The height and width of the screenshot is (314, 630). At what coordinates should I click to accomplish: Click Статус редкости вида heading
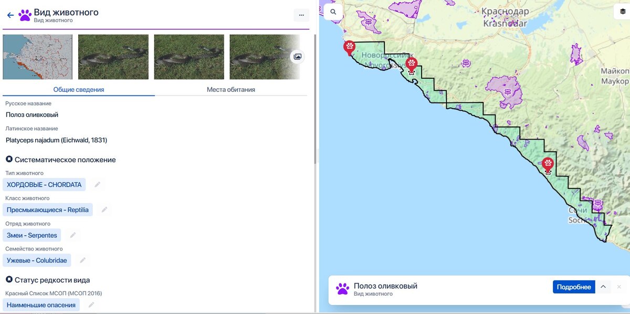[x=52, y=280]
